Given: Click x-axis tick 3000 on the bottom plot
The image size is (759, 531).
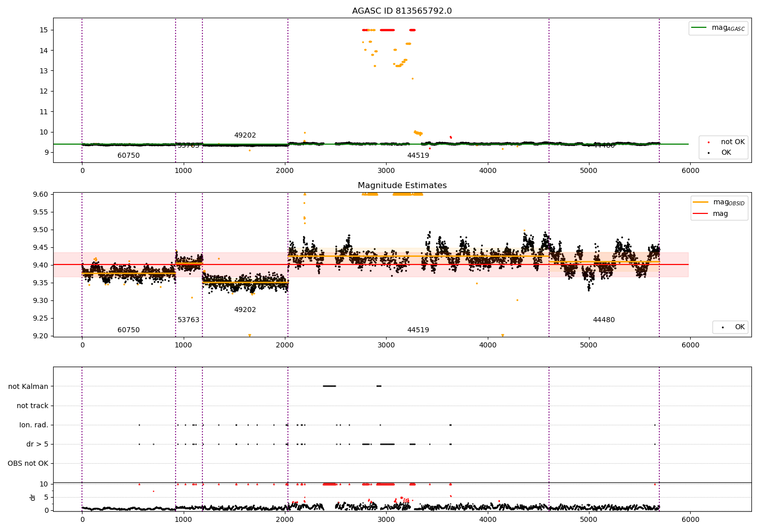Looking at the screenshot, I should (386, 519).
